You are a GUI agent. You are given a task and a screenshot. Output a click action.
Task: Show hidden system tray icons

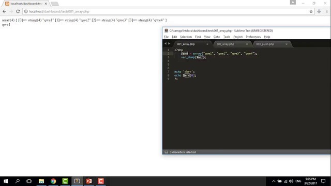coord(274,181)
